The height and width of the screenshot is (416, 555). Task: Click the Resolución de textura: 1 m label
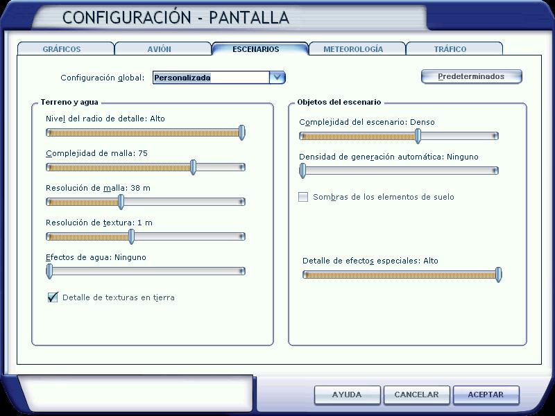point(99,223)
